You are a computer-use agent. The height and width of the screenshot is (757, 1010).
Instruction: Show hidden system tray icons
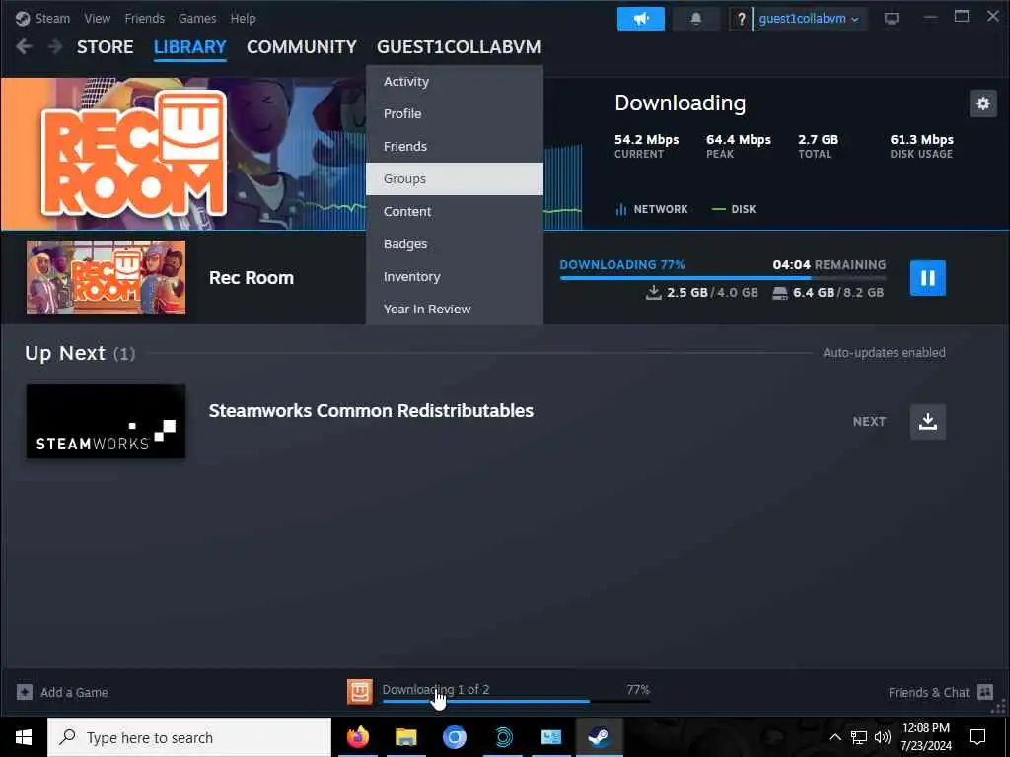click(834, 737)
